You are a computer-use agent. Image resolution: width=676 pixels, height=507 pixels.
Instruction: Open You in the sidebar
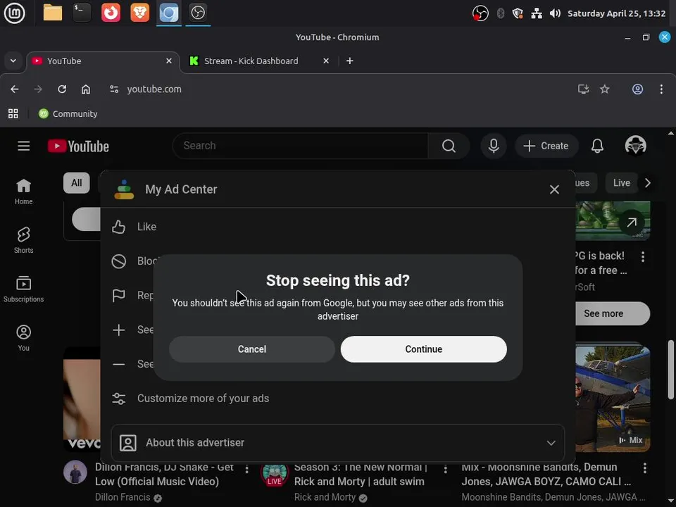coord(23,338)
